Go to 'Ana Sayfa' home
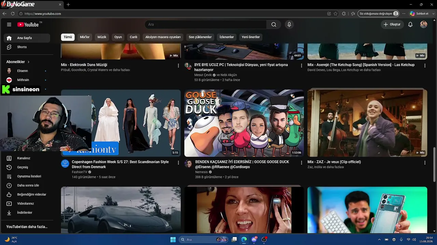 [x=27, y=38]
